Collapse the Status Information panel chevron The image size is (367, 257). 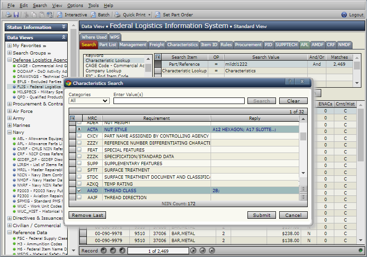(x=64, y=27)
